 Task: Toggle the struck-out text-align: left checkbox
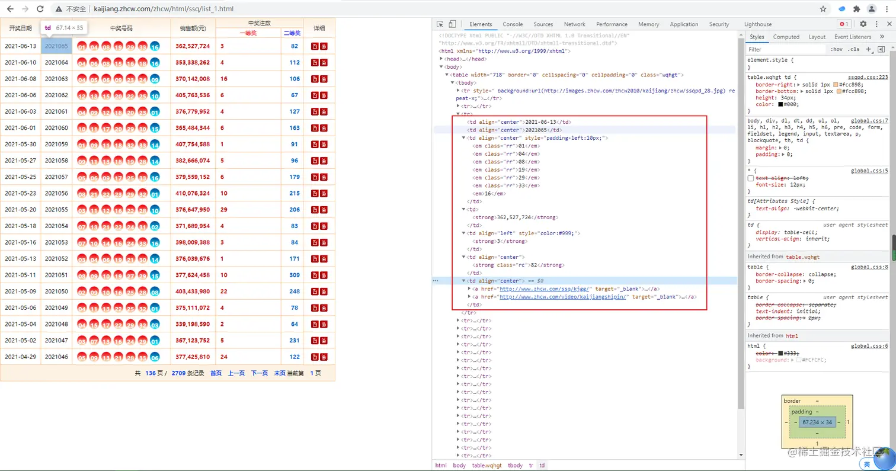(x=751, y=178)
